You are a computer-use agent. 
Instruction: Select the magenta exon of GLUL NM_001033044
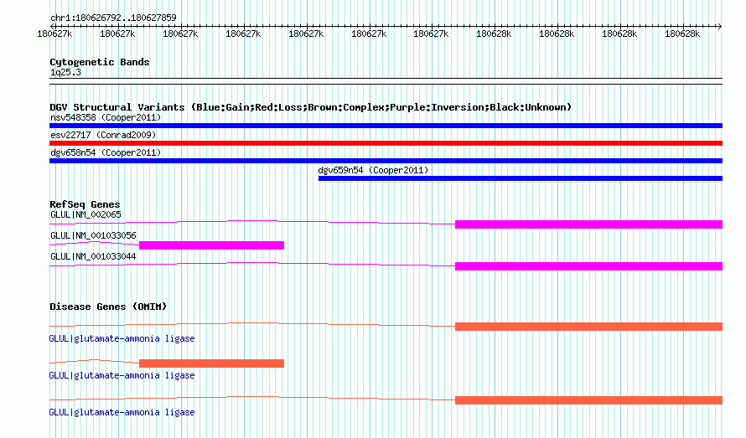pos(589,266)
